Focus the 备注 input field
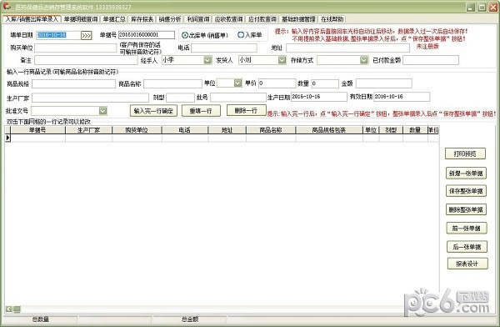500x327 pixels. [x=86, y=60]
